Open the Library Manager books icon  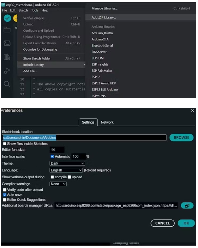7,57
